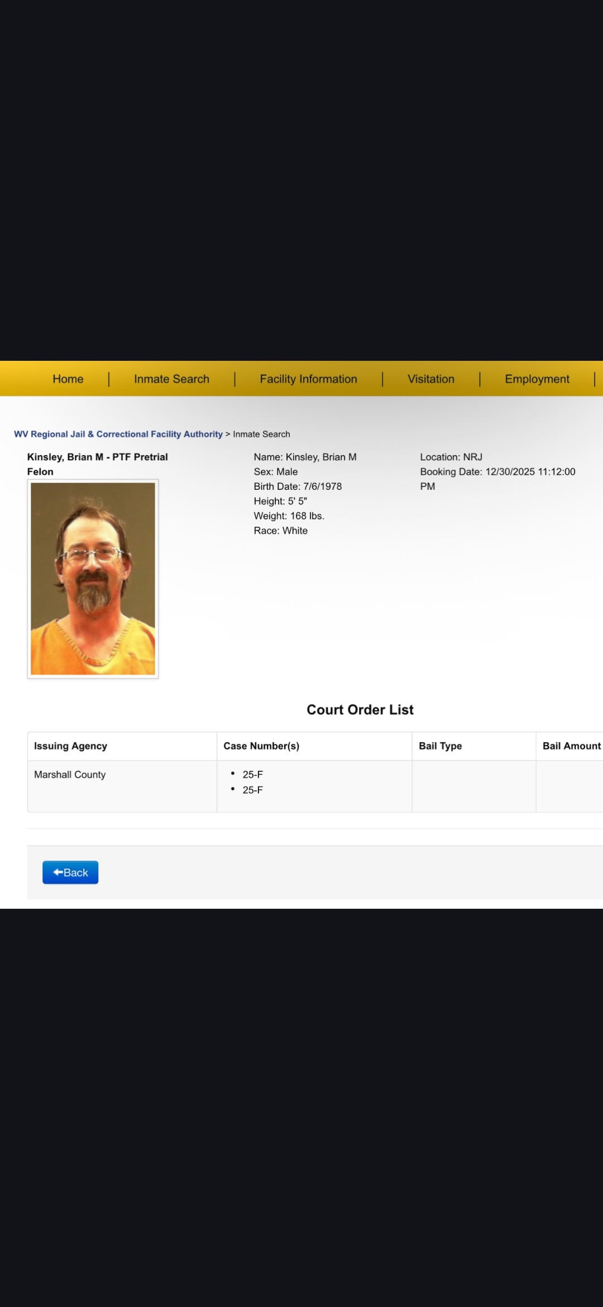Click the Home menu item

click(x=68, y=379)
